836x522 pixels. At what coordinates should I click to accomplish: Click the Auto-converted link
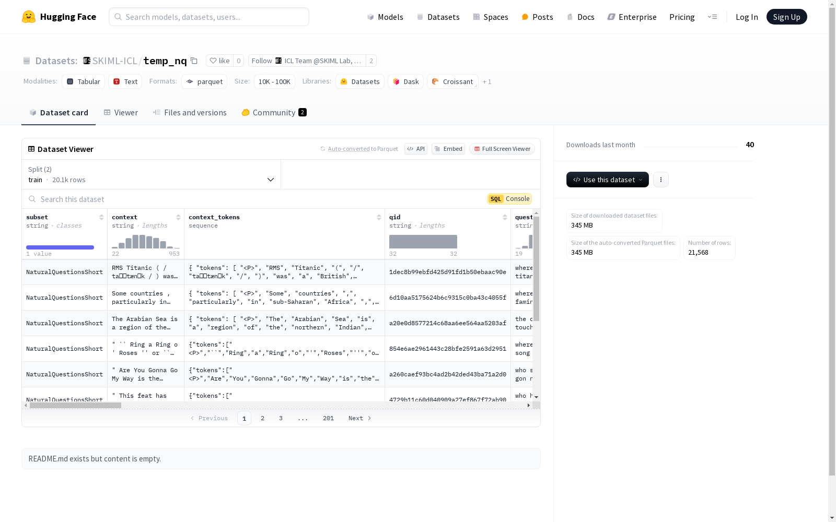[349, 149]
